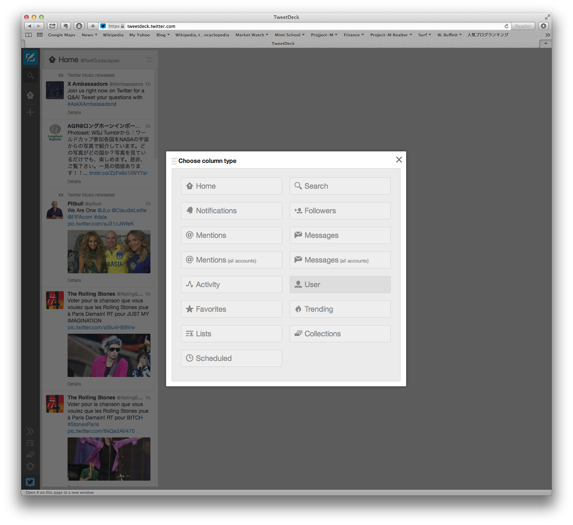Add a User column
This screenshot has width=573, height=525.
340,284
